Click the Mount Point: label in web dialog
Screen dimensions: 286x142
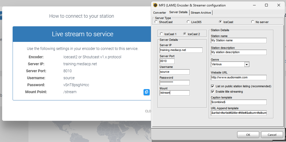pyautogui.click(x=36, y=92)
